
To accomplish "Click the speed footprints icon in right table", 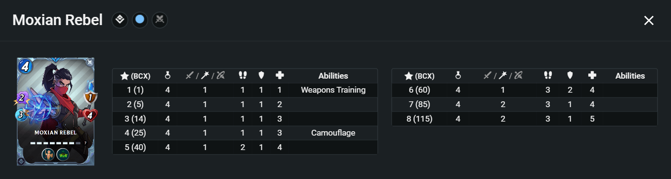I will click(x=548, y=75).
